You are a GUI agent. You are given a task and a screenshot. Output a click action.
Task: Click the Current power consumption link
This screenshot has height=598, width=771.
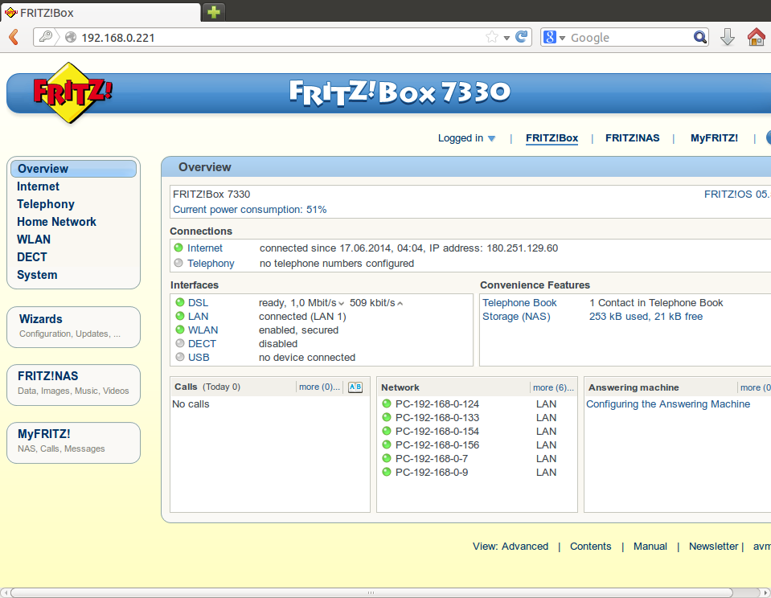click(x=249, y=209)
